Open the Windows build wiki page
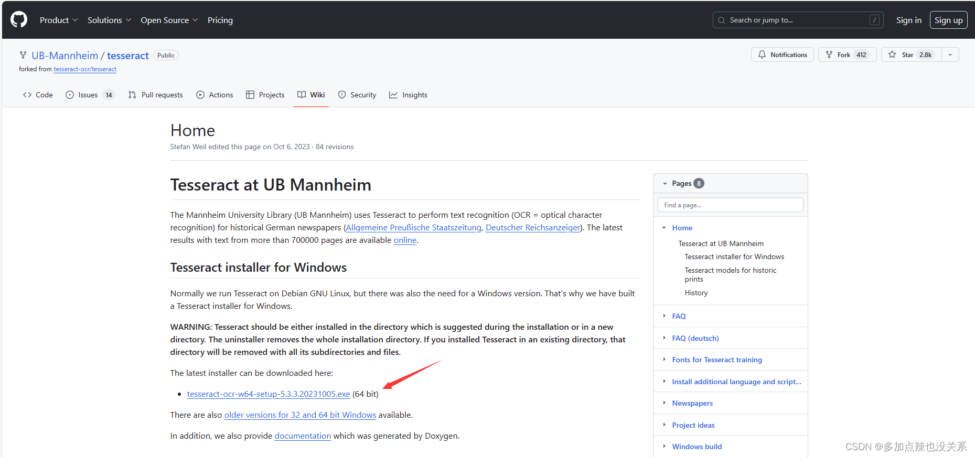 [x=697, y=447]
